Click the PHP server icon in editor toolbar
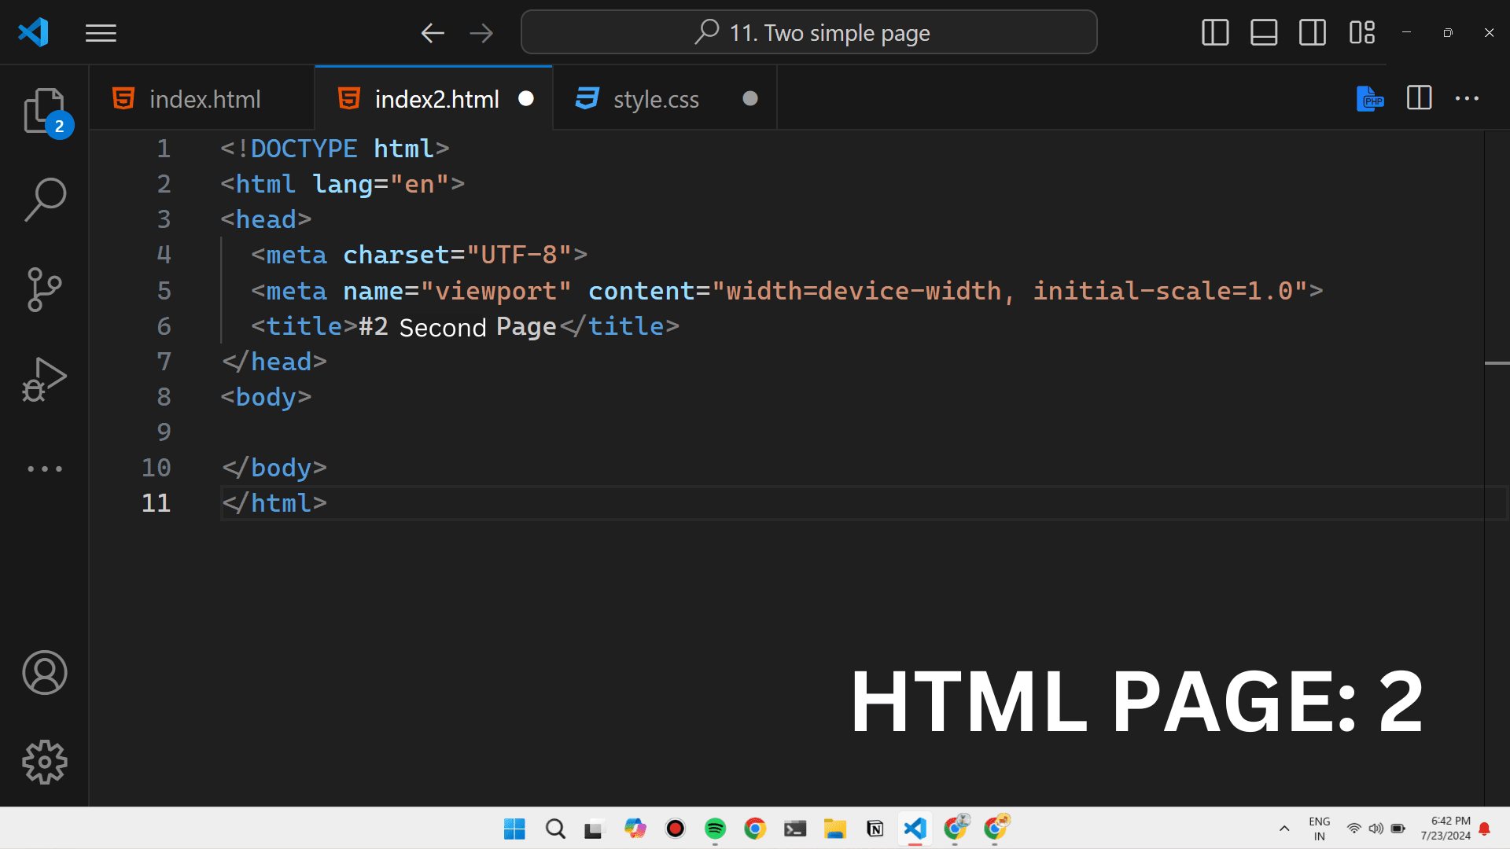The width and height of the screenshot is (1510, 849). click(x=1370, y=99)
